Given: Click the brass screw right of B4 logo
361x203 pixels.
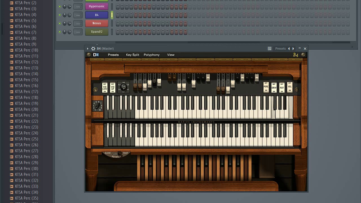Looking at the screenshot, I should (x=303, y=55).
